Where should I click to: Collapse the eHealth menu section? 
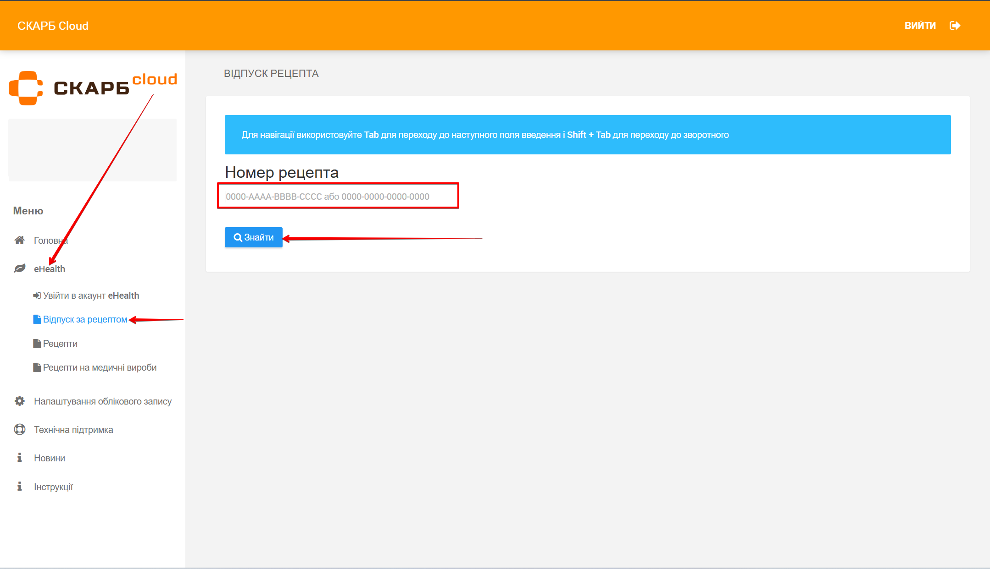click(x=50, y=269)
